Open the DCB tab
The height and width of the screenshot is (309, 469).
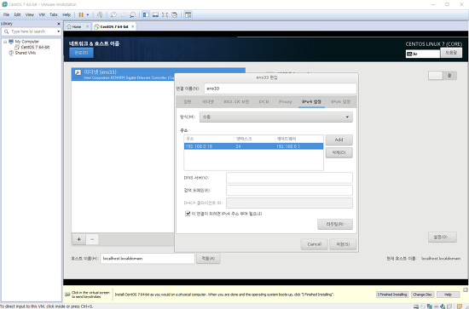point(263,102)
